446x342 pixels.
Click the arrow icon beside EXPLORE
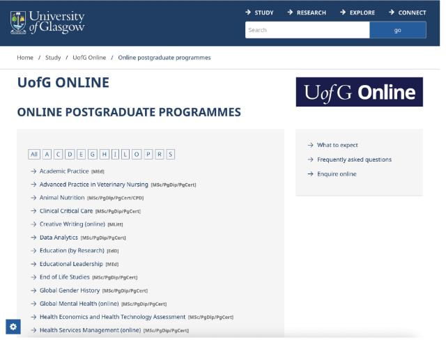tap(343, 13)
